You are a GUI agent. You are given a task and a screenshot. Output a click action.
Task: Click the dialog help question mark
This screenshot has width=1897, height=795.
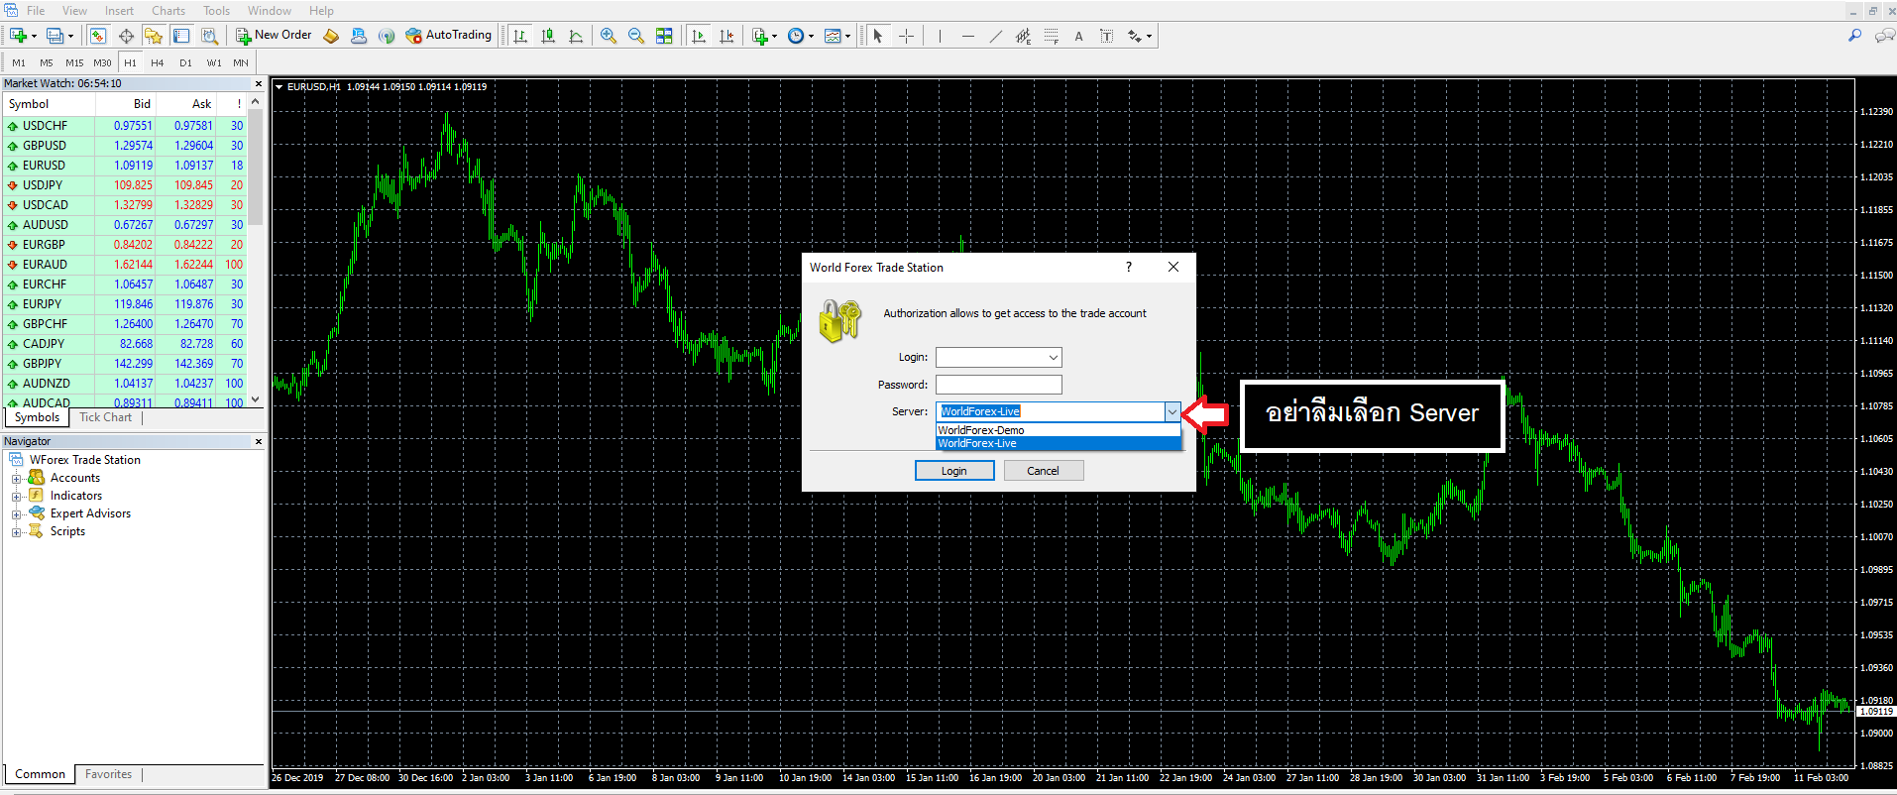1128,267
